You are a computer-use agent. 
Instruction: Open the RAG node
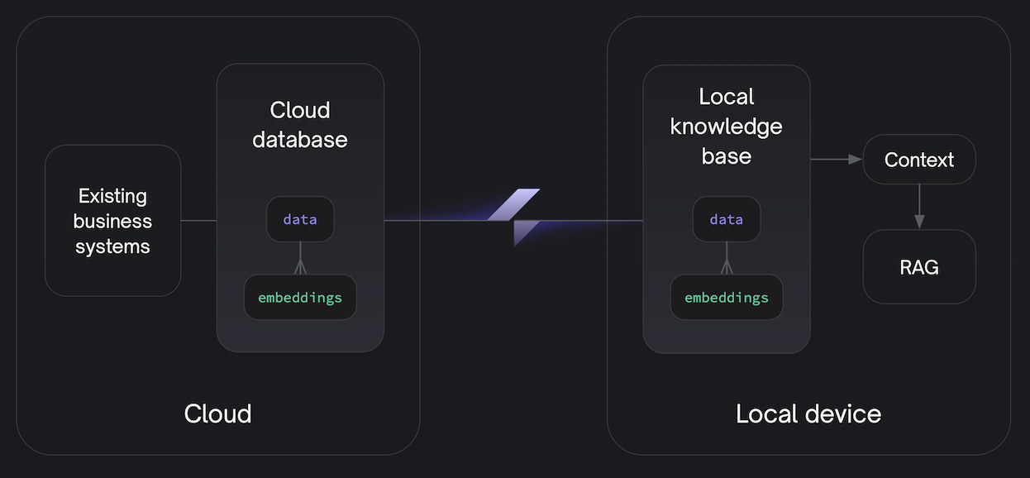tap(919, 267)
